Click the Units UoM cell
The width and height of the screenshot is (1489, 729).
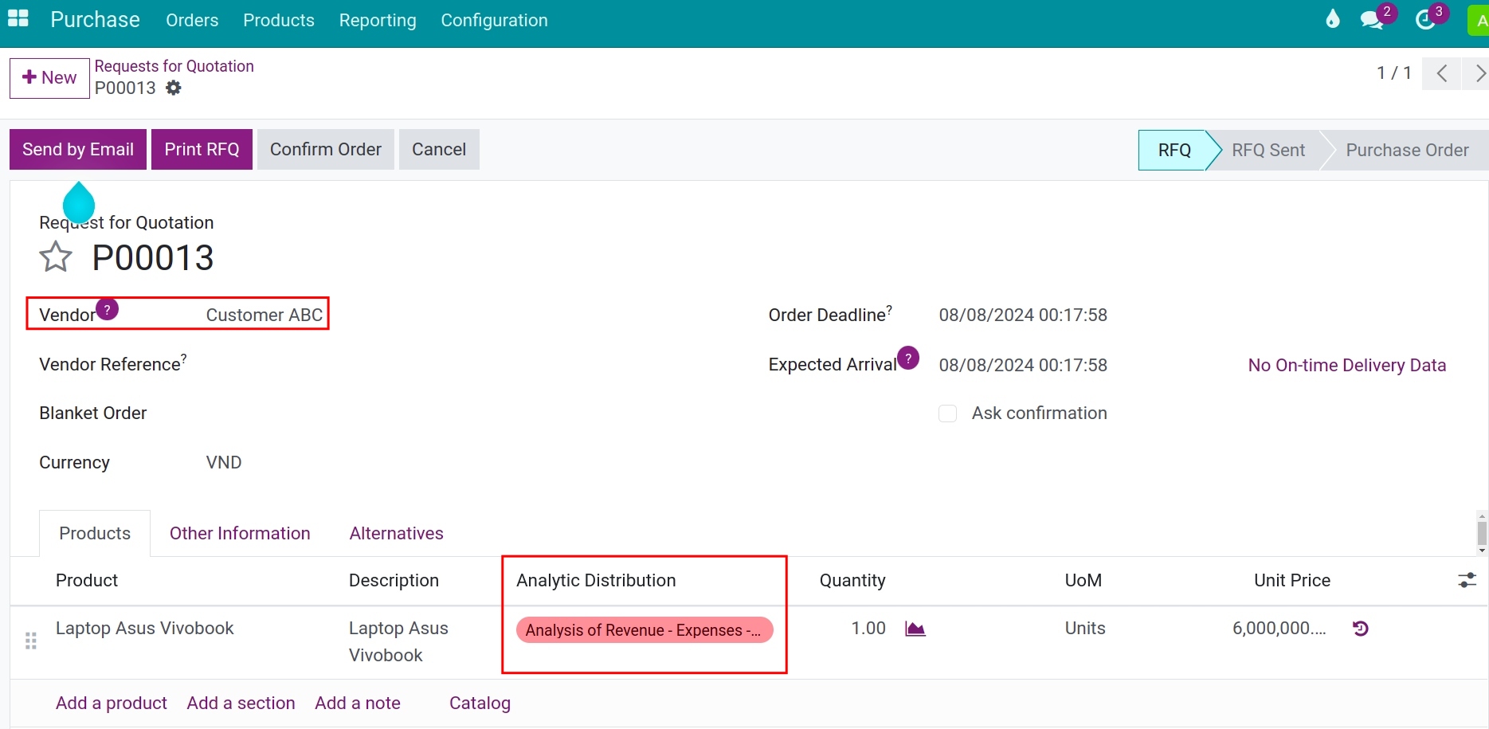[1085, 628]
